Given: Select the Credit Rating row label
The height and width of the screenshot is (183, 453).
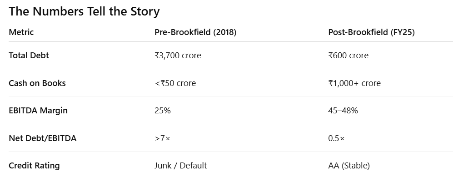Looking at the screenshot, I should pos(34,166).
